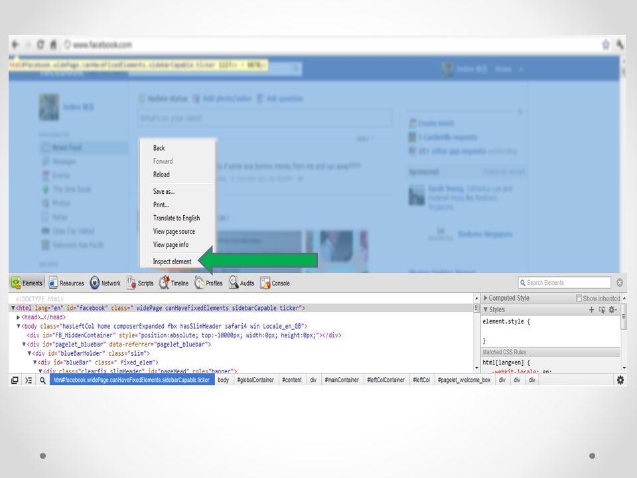Toggle the Show inherited checkbox
The width and height of the screenshot is (637, 478).
pos(579,298)
